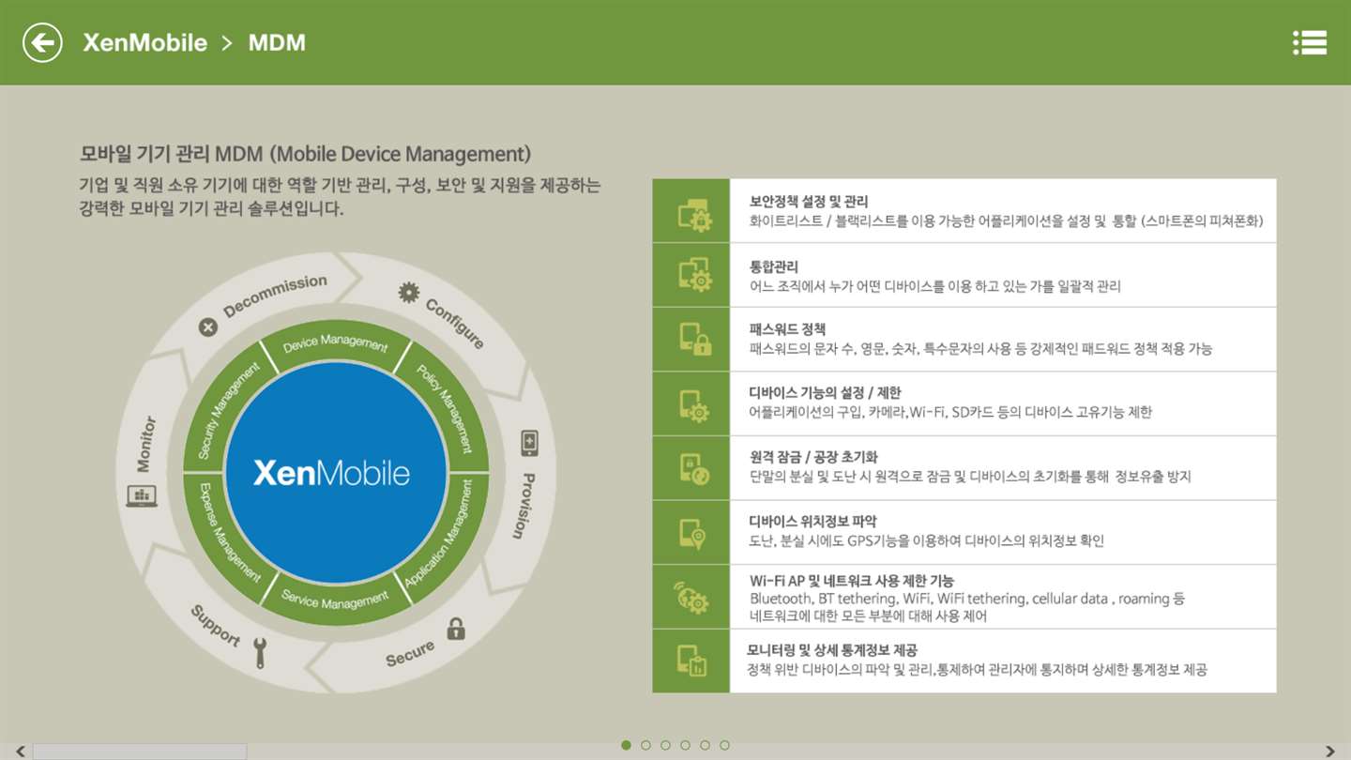Click the Support wrench icon in the wheel
The height and width of the screenshot is (760, 1351).
click(x=261, y=653)
